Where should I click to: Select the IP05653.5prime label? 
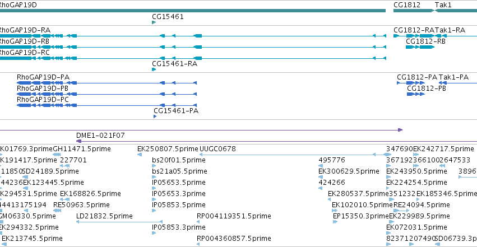coord(179,183)
